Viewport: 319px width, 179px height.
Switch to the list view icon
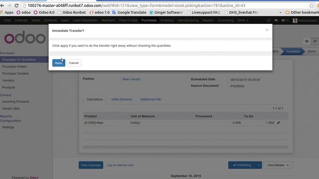click(x=307, y=41)
